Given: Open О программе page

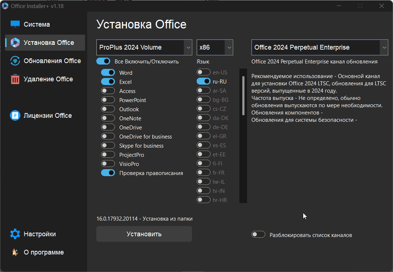Looking at the screenshot, I should click(x=45, y=252).
